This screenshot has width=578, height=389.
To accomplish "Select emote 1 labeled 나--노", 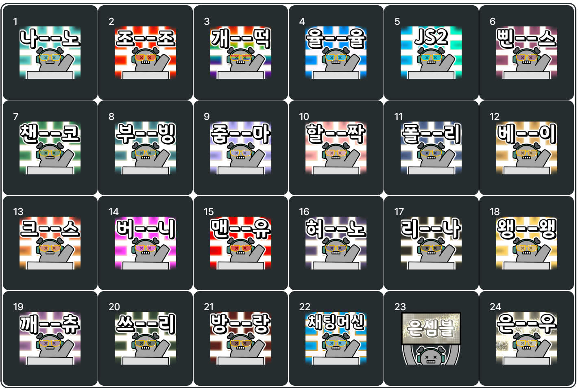I will (x=50, y=52).
